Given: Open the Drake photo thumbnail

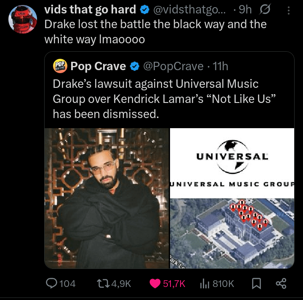Looking at the screenshot, I should (106, 198).
